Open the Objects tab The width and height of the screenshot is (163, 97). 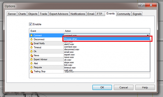[33, 14]
